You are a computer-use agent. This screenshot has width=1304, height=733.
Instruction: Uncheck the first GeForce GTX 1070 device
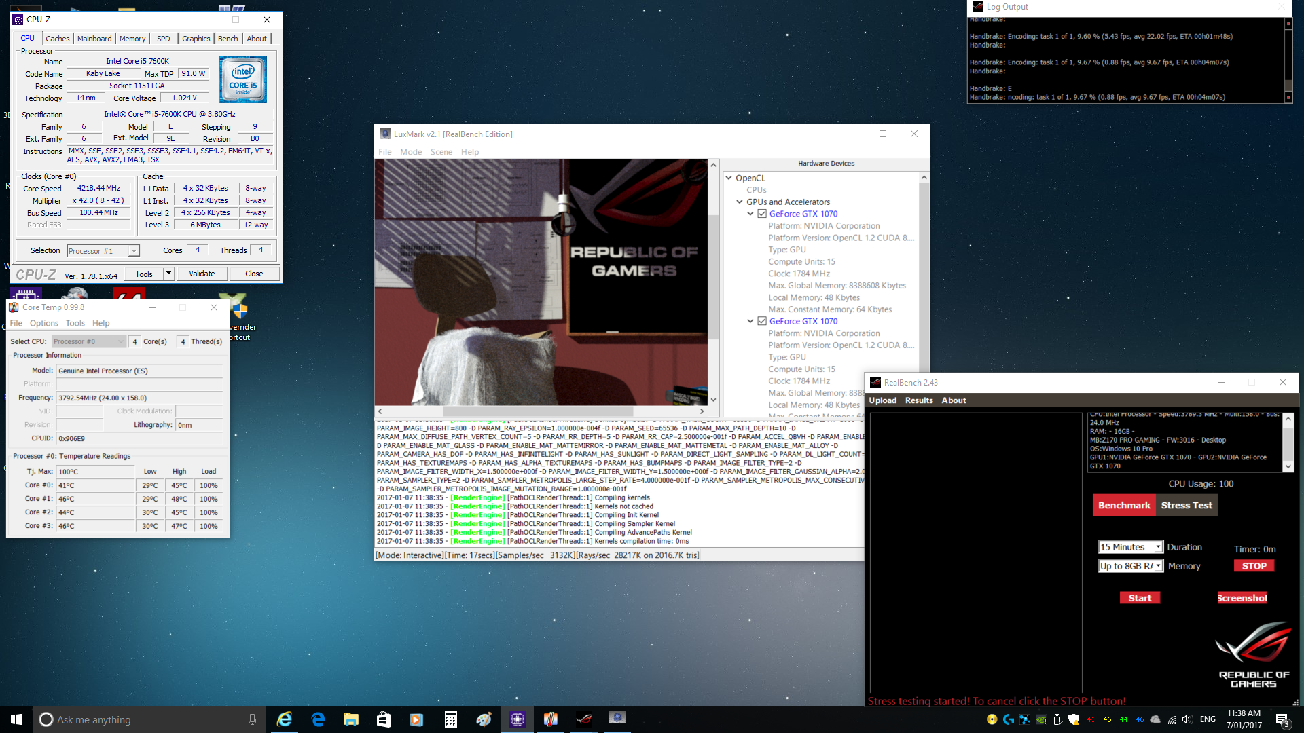click(762, 214)
